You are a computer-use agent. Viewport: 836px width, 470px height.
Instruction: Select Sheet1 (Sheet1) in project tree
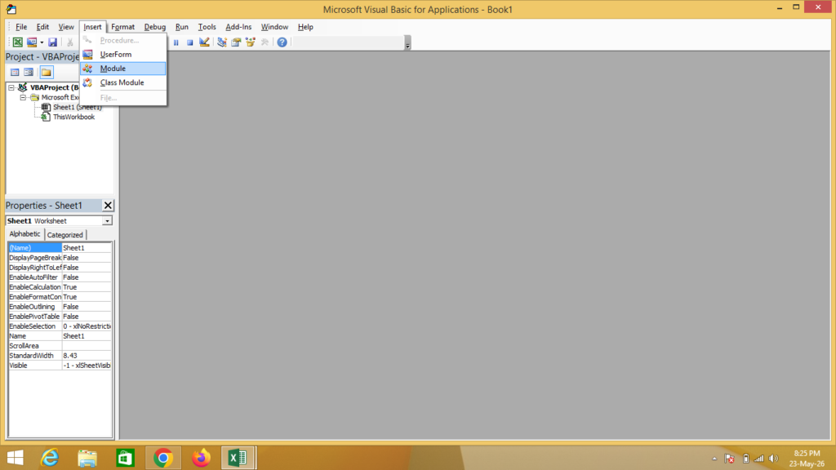(x=78, y=107)
